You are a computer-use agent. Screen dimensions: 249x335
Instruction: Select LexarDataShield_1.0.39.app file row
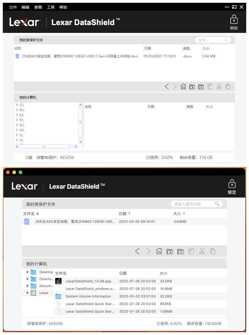point(140,281)
